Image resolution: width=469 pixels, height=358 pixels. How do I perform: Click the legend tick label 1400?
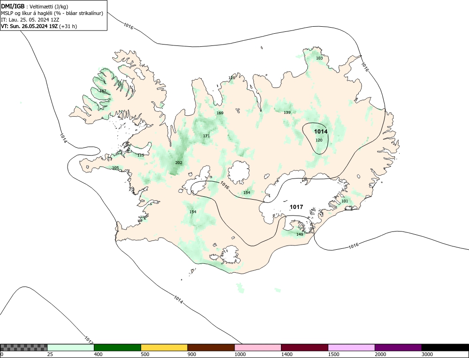pyautogui.click(x=287, y=354)
